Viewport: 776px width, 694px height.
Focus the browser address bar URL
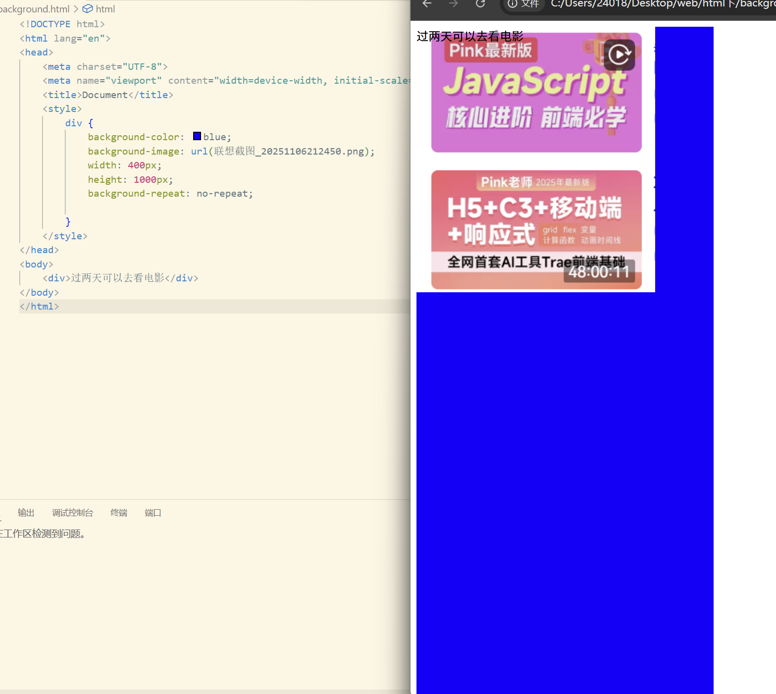(663, 4)
